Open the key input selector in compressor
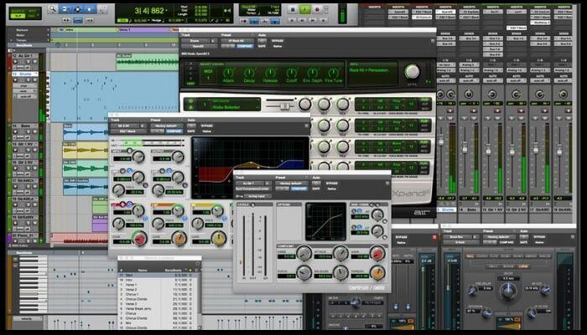The height and width of the screenshot is (335, 587). [256, 195]
